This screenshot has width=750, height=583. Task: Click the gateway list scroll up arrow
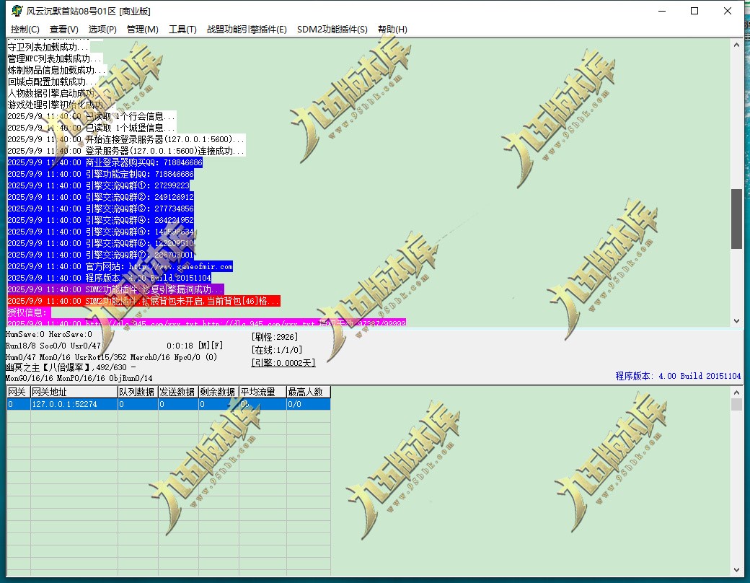pyautogui.click(x=736, y=393)
